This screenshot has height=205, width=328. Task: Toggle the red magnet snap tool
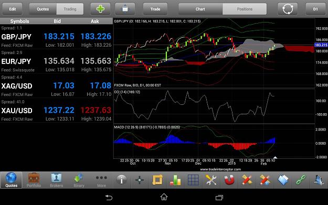click(229, 180)
